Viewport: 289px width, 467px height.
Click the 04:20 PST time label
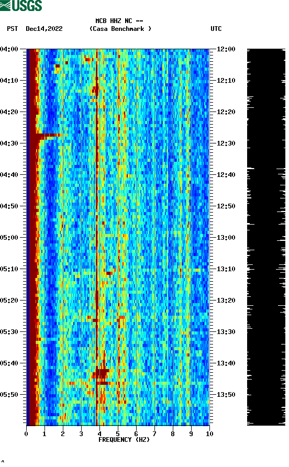coord(9,112)
